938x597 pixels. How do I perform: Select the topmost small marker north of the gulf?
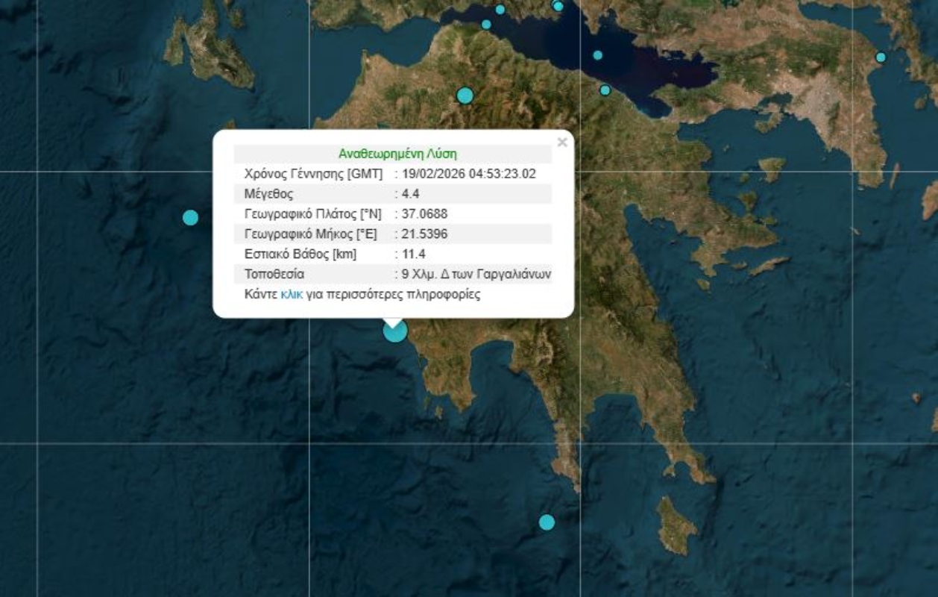(x=500, y=10)
